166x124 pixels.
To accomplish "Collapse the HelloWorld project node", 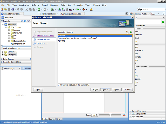I will coord(3,25).
